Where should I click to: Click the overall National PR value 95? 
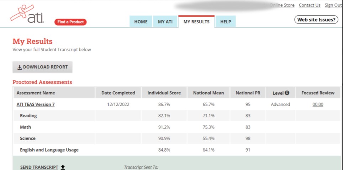click(248, 104)
